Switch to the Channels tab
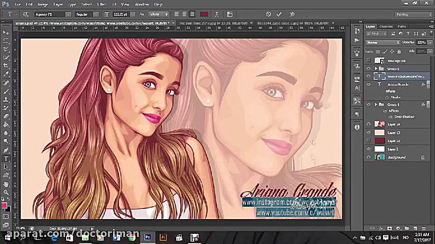Viewport: 435px width, 244px height. (x=386, y=26)
